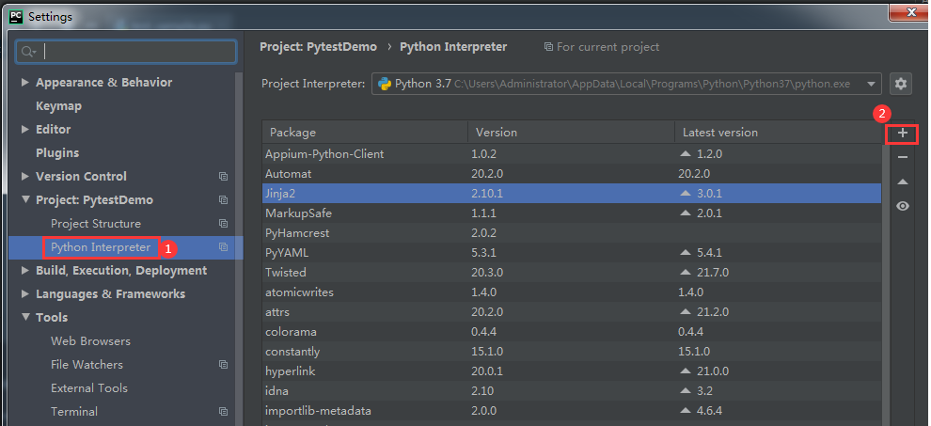Expand the Editor section
The image size is (931, 426).
[x=25, y=129]
